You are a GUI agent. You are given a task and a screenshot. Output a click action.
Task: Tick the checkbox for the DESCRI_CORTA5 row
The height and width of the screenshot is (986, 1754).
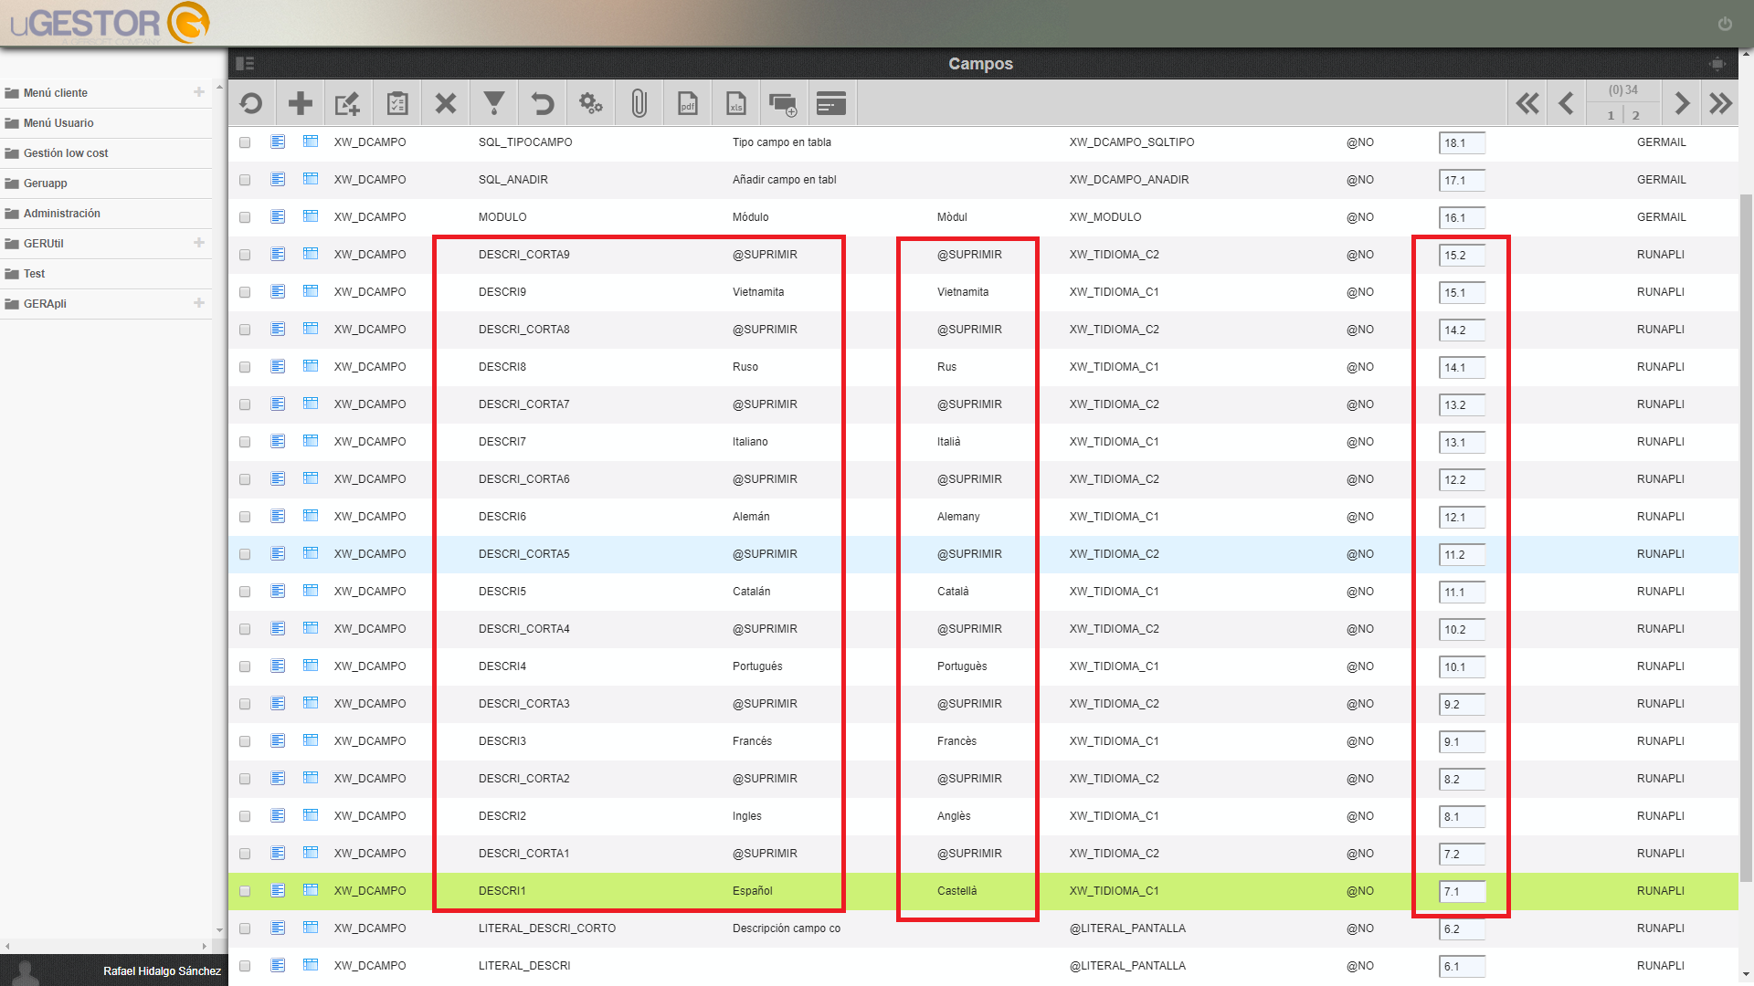tap(245, 554)
